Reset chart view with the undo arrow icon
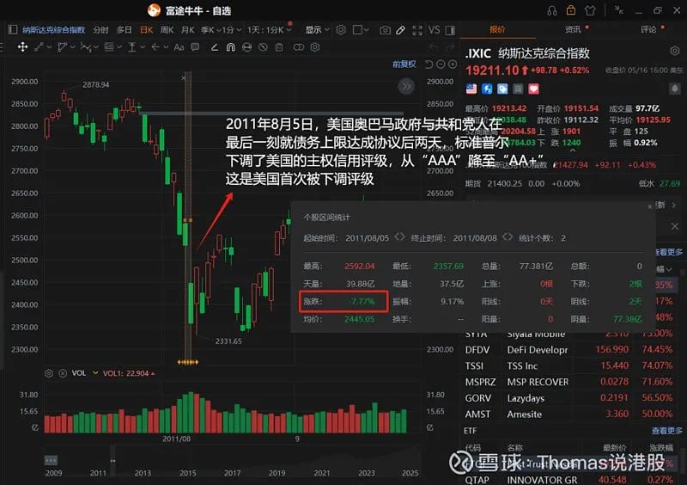Image resolution: width=687 pixels, height=485 pixels. click(x=429, y=64)
